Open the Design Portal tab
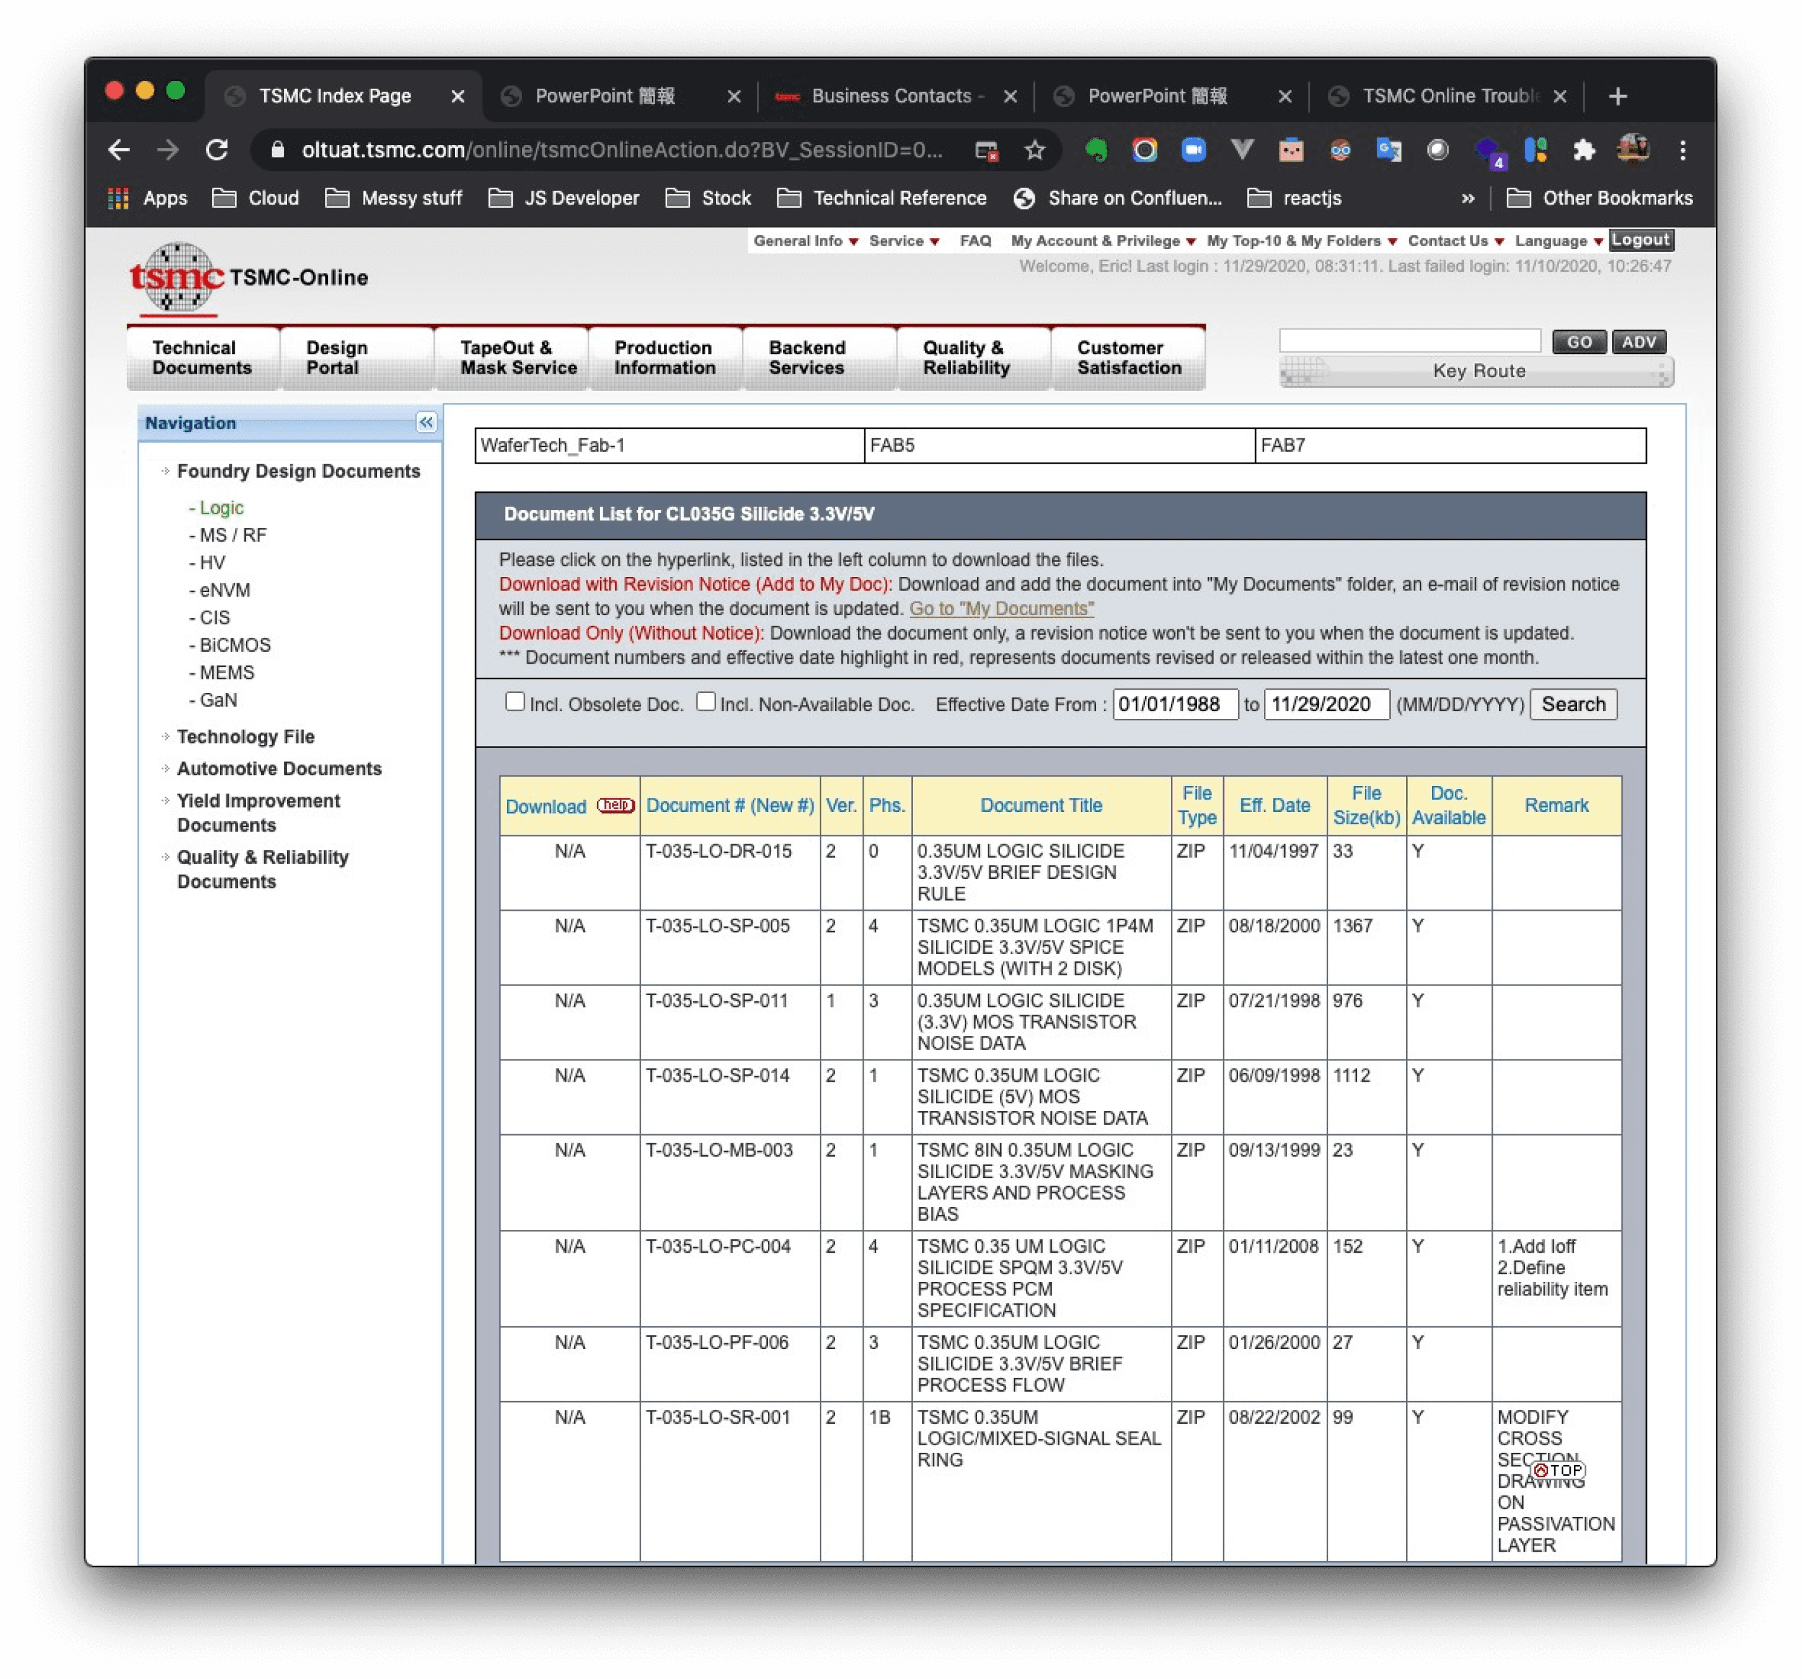This screenshot has height=1679, width=1802. point(336,358)
